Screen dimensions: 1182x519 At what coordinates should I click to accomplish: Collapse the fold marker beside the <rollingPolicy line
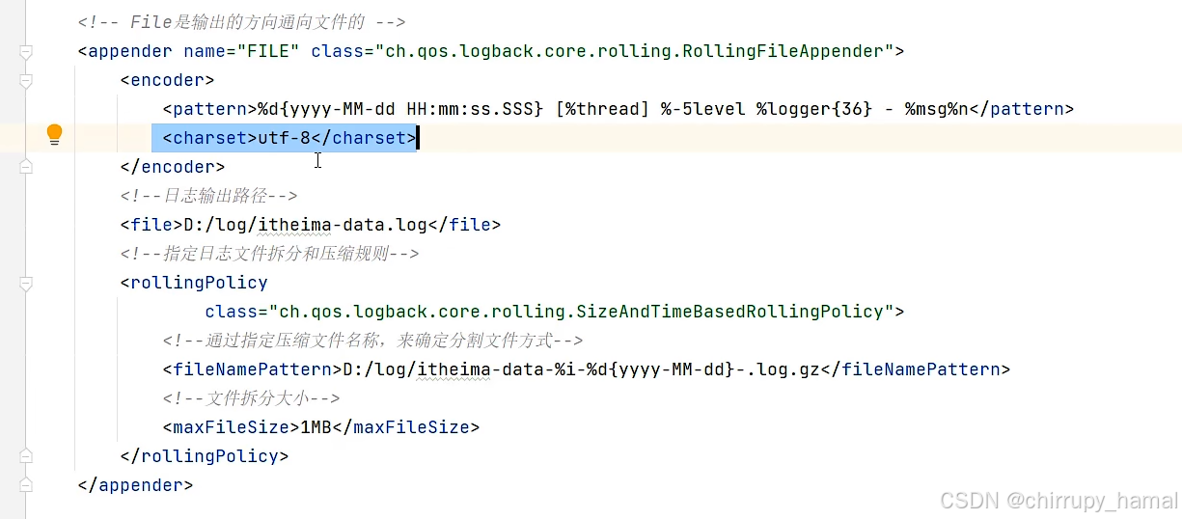pyautogui.click(x=26, y=283)
